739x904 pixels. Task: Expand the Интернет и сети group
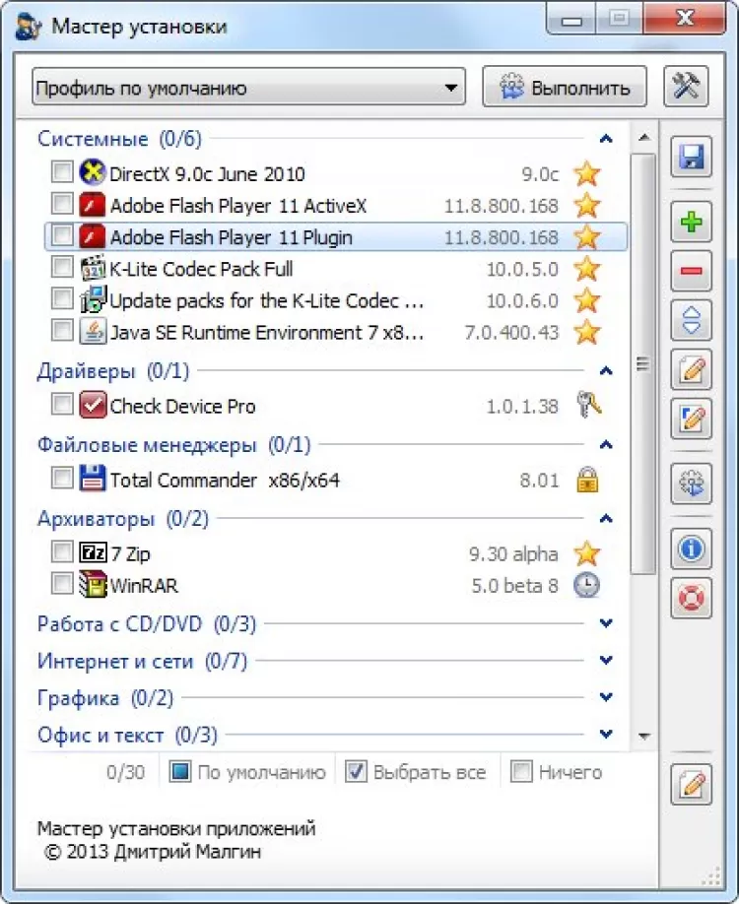pos(606,660)
